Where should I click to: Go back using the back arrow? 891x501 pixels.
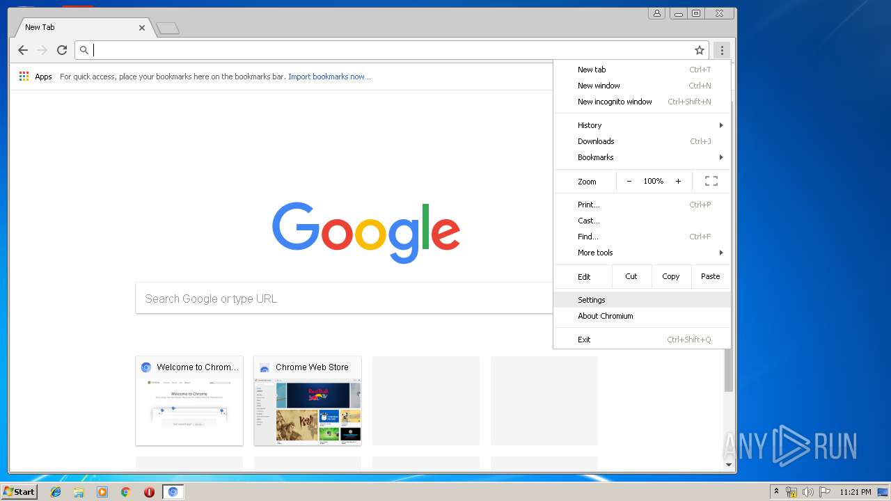[23, 50]
